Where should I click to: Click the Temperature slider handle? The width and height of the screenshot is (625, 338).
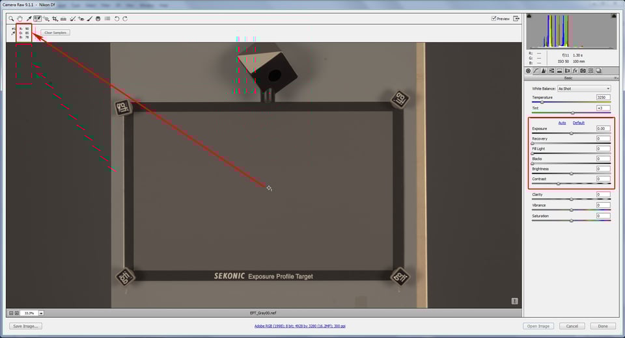click(x=542, y=102)
